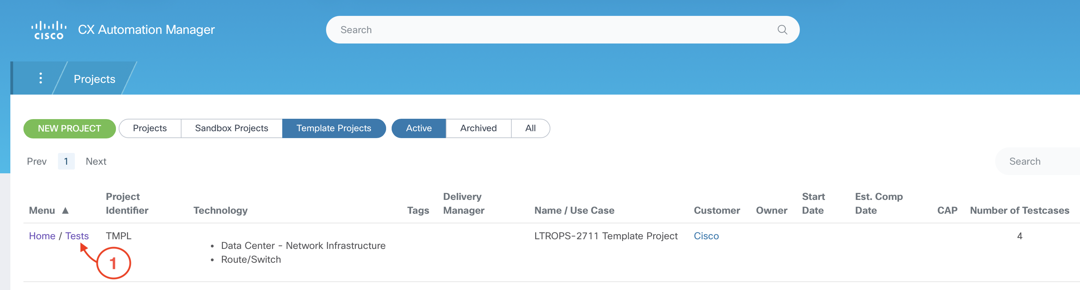Click the Cisco logo in the header
This screenshot has width=1080, height=290.
point(49,30)
